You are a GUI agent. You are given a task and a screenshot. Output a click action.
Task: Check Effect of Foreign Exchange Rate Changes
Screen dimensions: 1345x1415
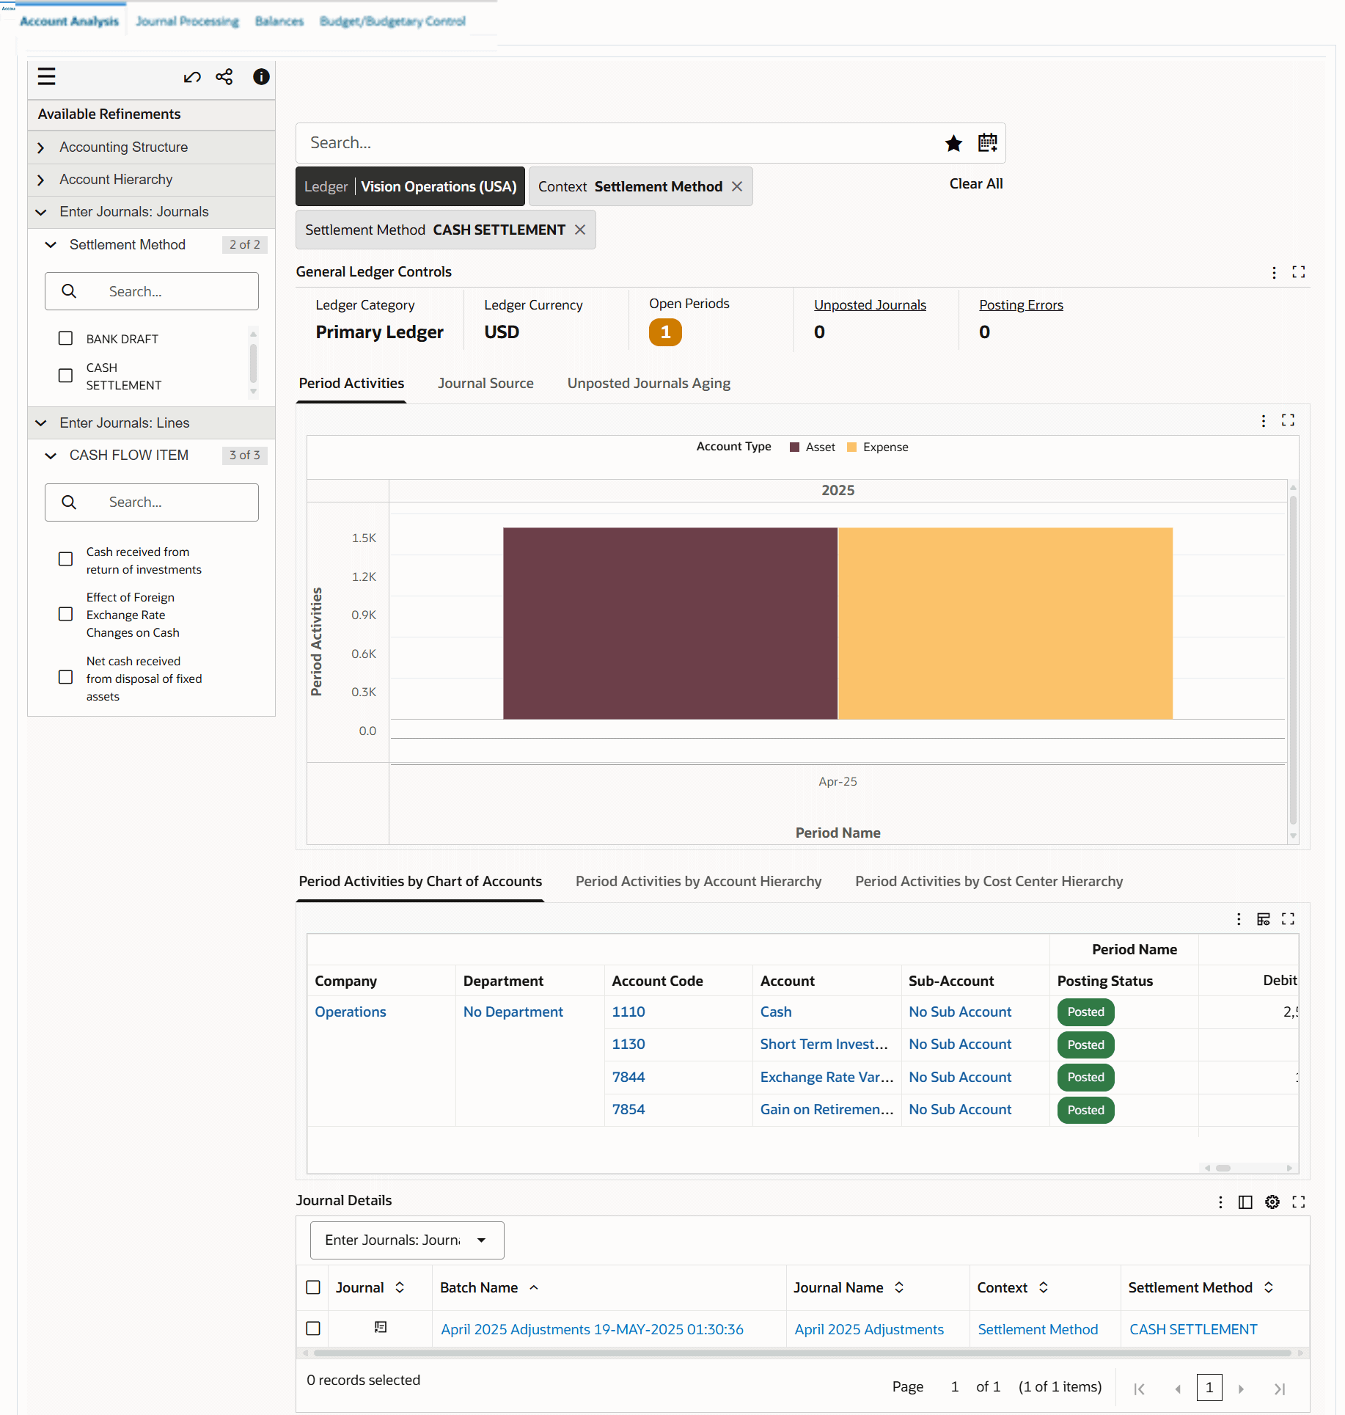[66, 614]
